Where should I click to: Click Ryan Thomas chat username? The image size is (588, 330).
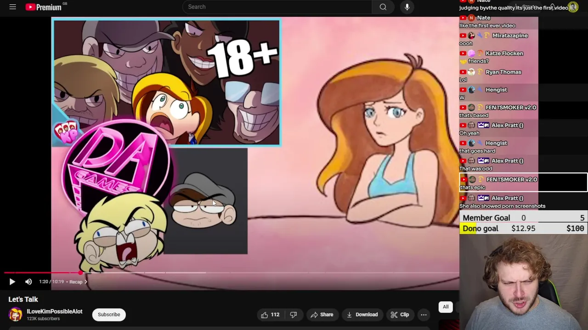point(503,72)
